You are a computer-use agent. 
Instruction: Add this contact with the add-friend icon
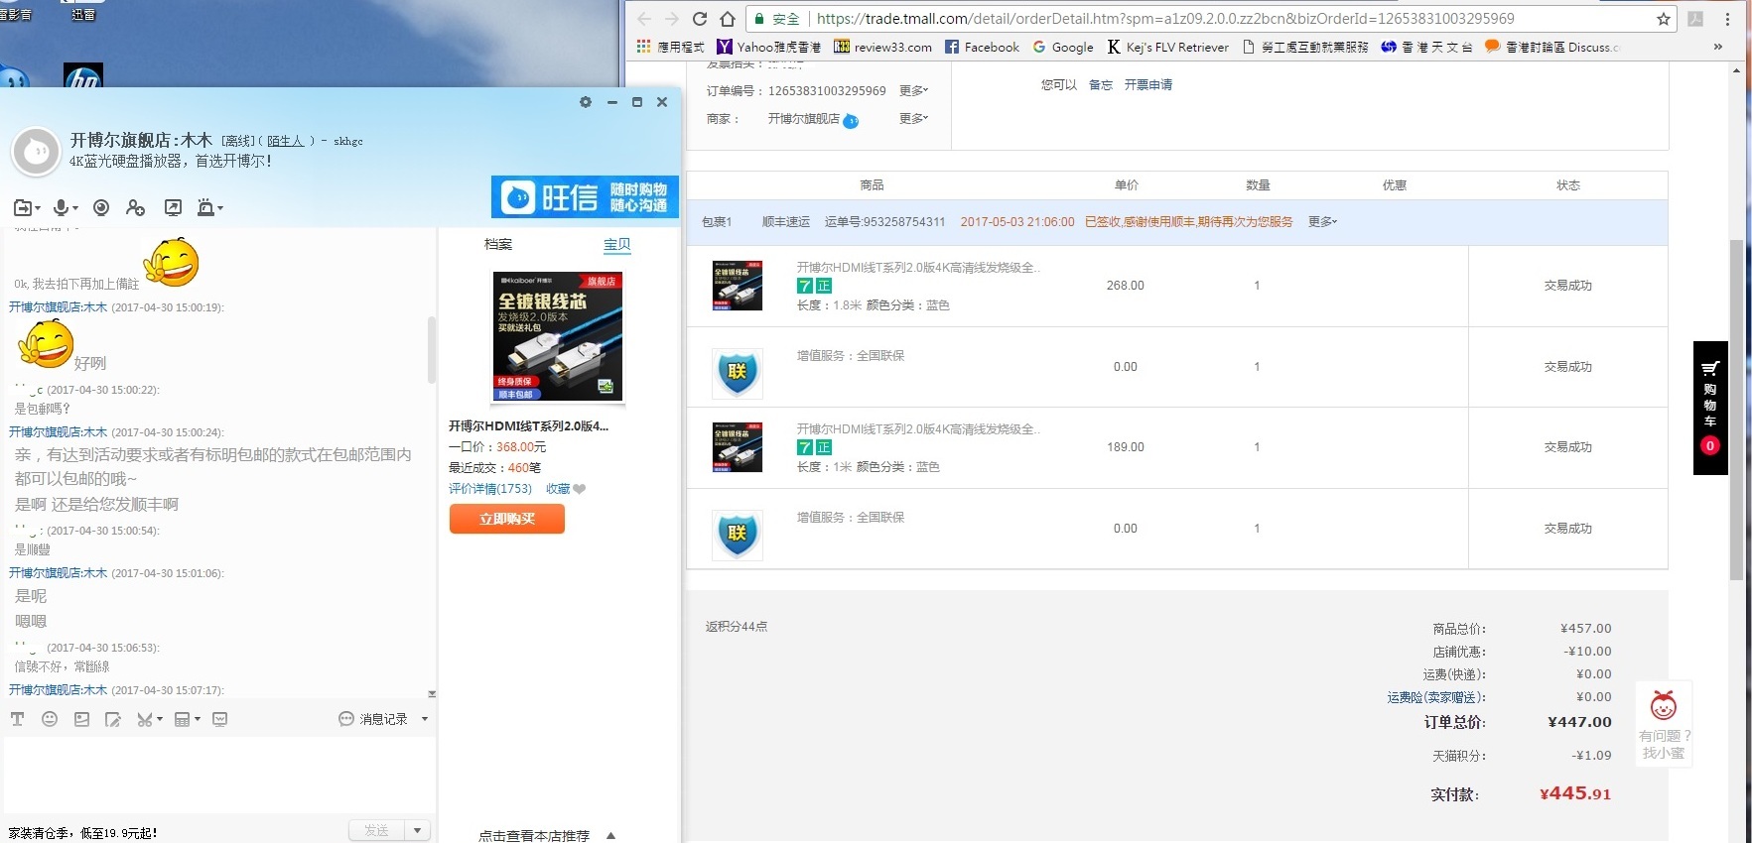coord(135,207)
